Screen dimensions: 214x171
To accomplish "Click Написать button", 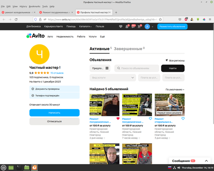I will [x=54, y=113].
